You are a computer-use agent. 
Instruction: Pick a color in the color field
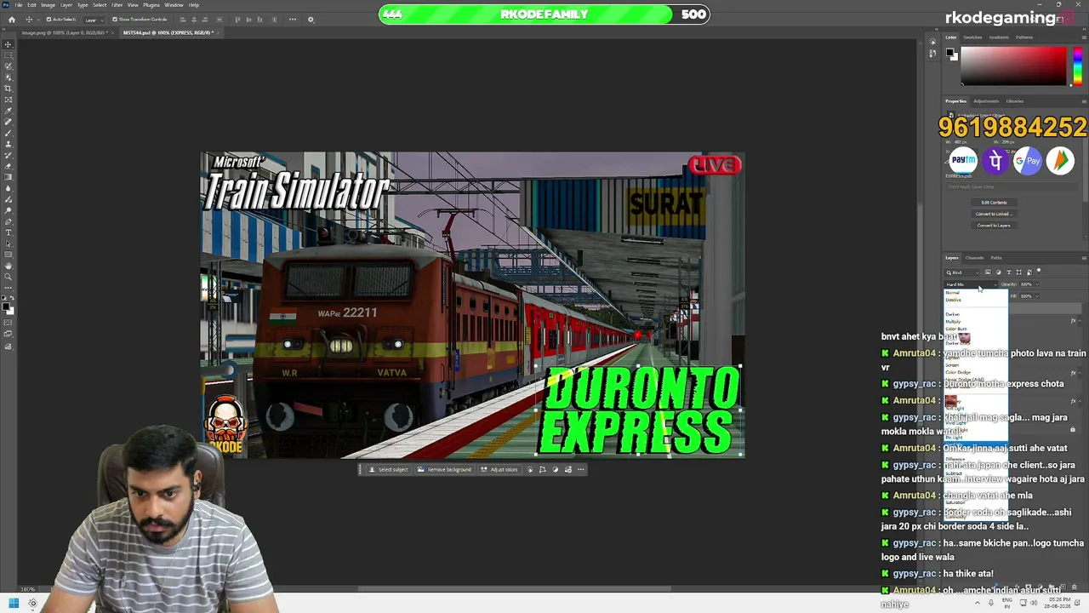click(x=1013, y=66)
